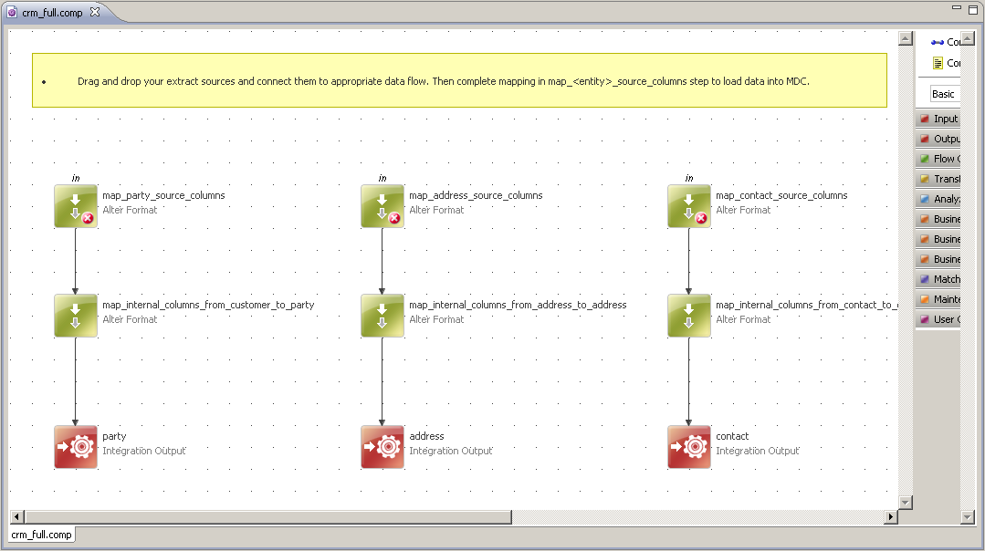Select the contact Integration Output icon
Viewport: 985px width, 551px height.
tap(688, 447)
